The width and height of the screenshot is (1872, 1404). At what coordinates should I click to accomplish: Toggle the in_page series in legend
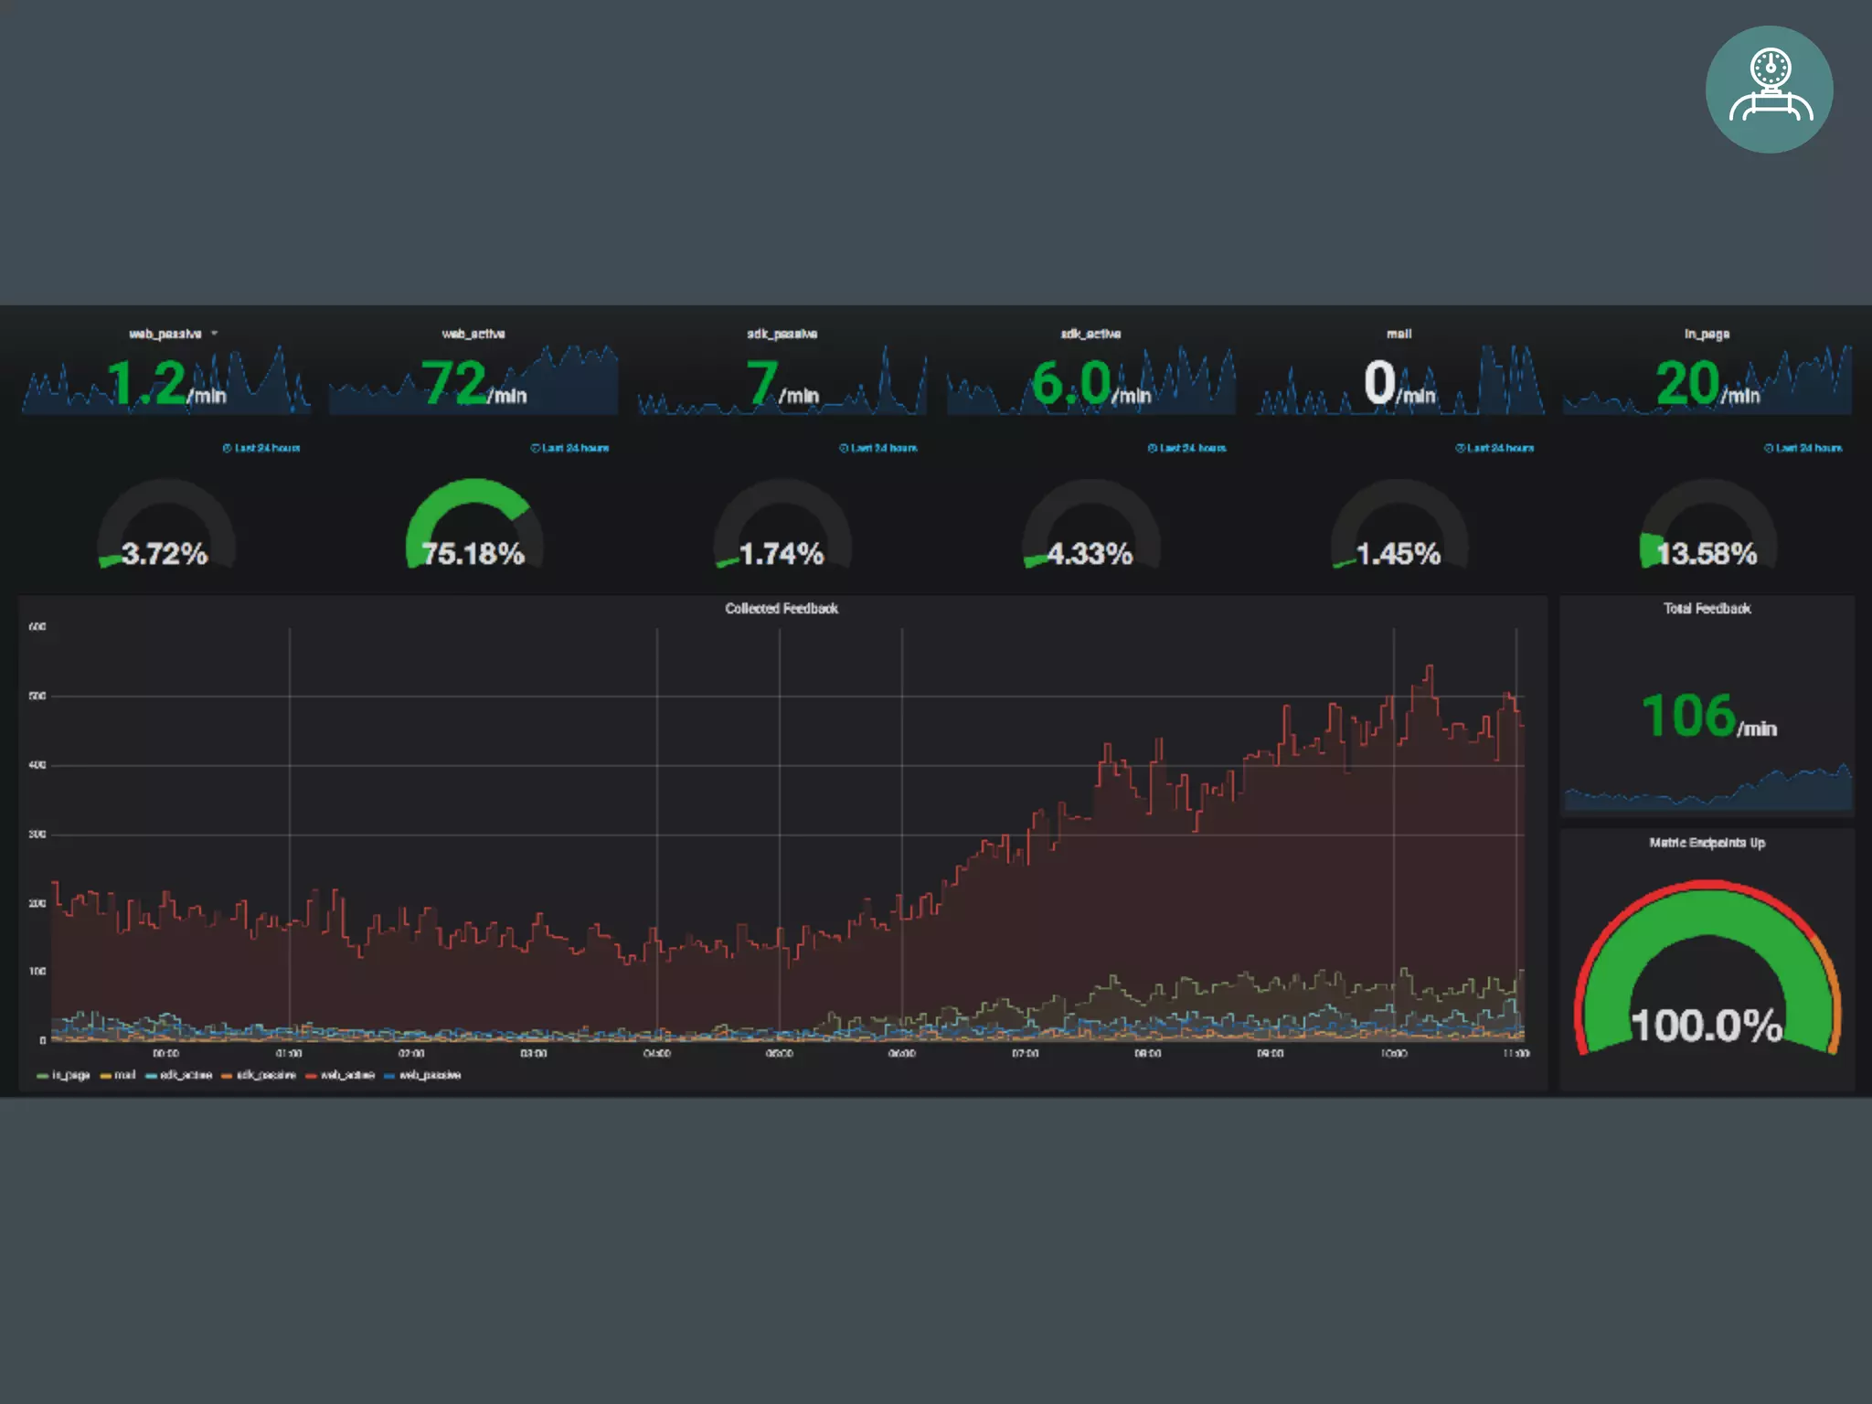pyautogui.click(x=70, y=1075)
